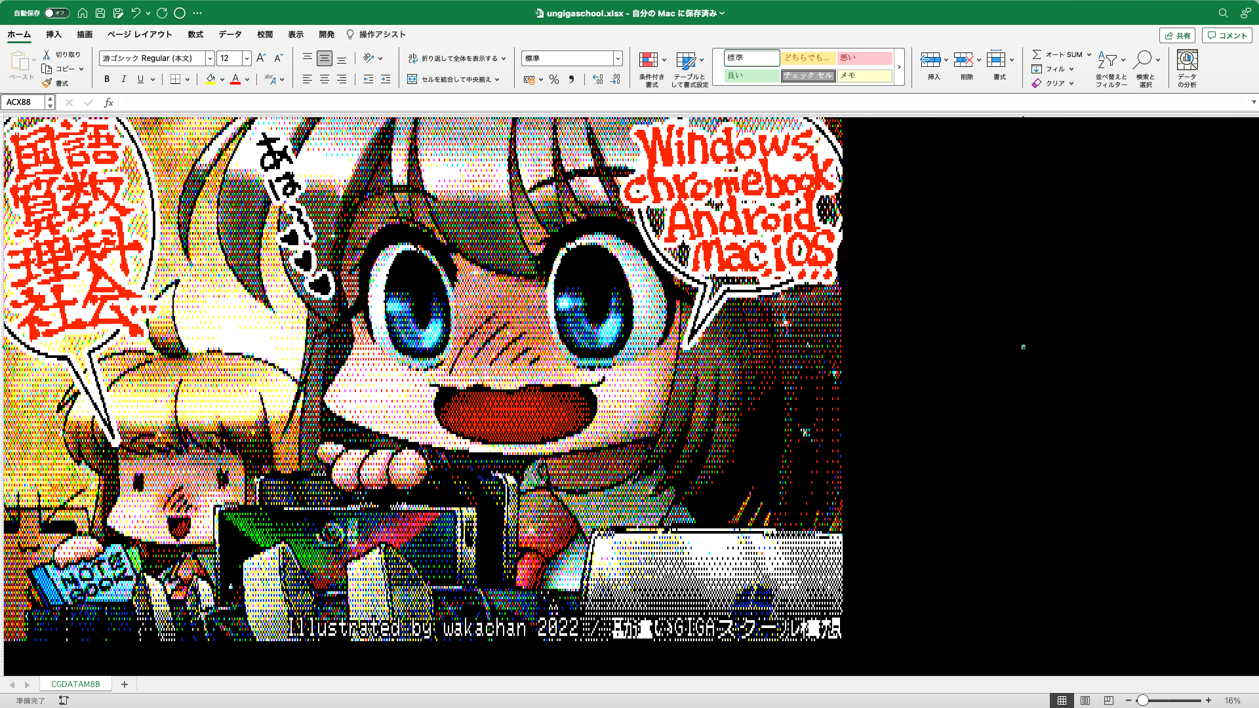The height and width of the screenshot is (708, 1259).
Task: Open number format dropdown
Action: tap(618, 58)
